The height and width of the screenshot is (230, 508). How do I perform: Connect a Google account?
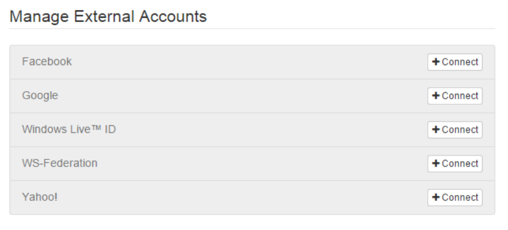pyautogui.click(x=455, y=96)
